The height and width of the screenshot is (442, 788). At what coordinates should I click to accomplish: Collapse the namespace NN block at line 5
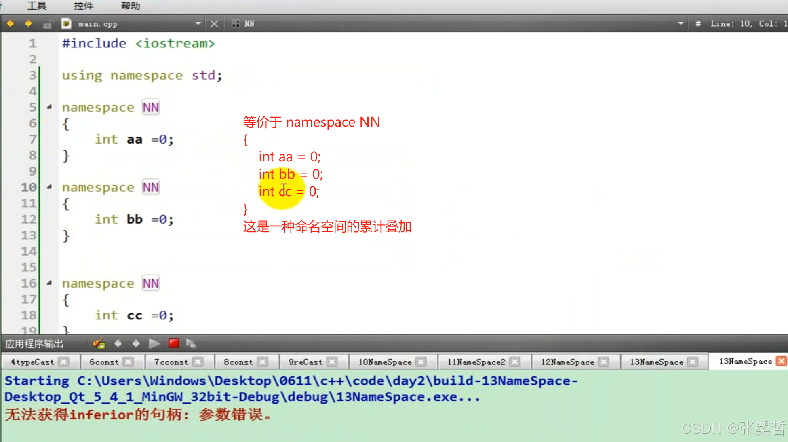click(49, 107)
